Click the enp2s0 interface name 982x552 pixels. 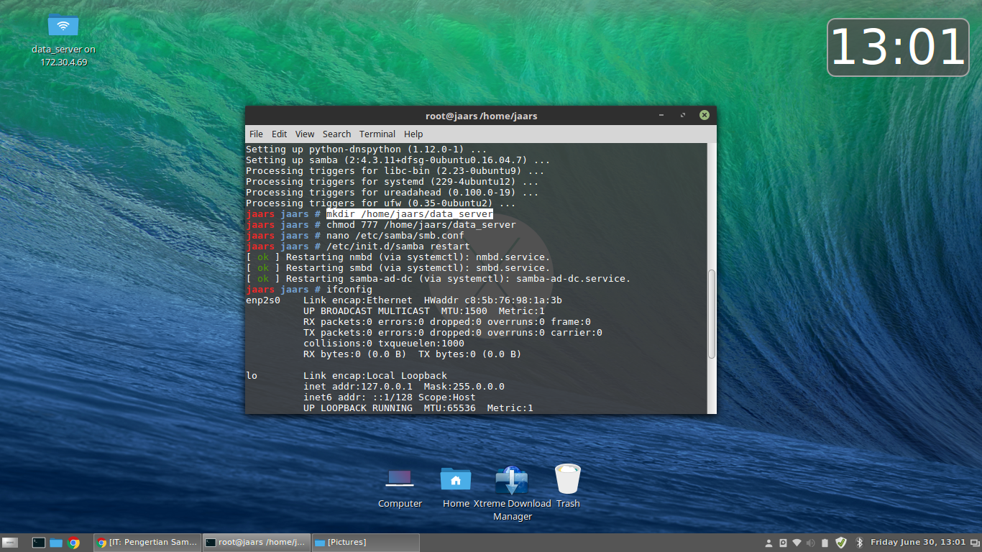click(x=263, y=300)
